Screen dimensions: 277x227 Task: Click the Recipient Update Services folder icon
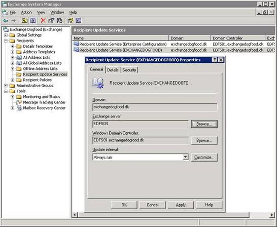[x=19, y=74]
